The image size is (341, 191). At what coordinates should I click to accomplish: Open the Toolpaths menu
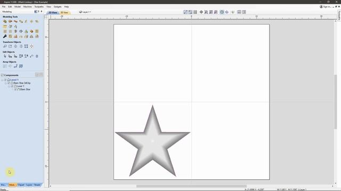tap(39, 7)
